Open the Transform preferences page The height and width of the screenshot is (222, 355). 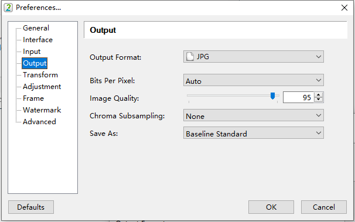pyautogui.click(x=40, y=75)
